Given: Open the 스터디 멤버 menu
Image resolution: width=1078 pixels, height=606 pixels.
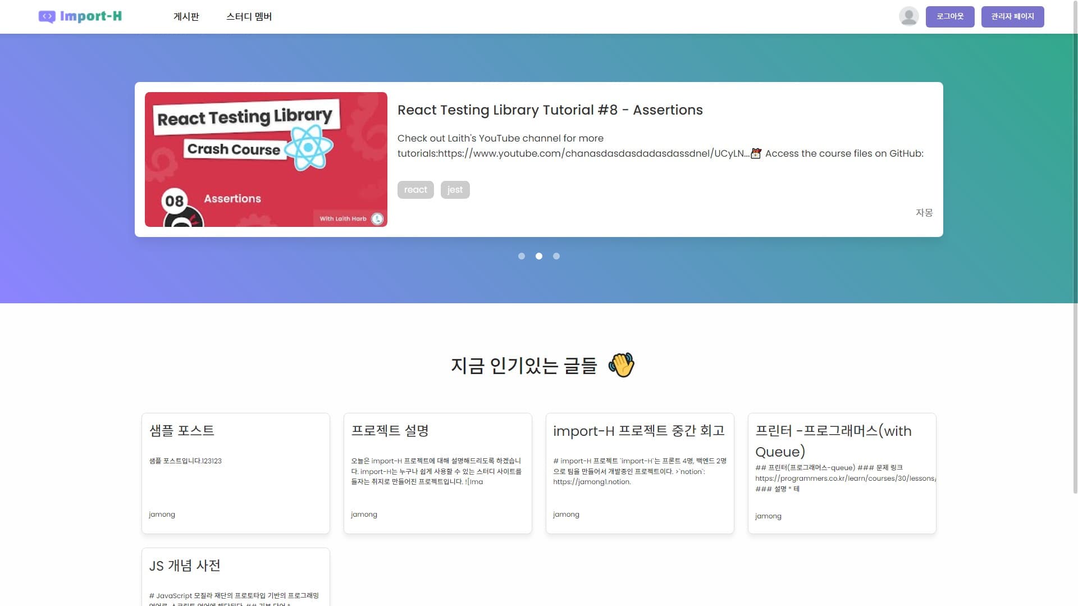Looking at the screenshot, I should [x=249, y=17].
